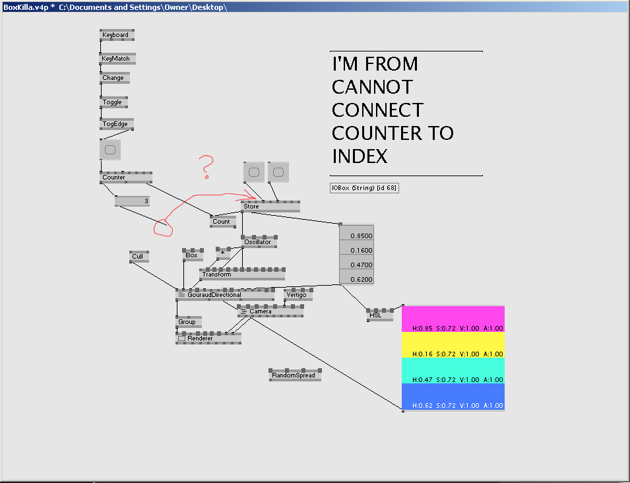Viewport: 630px width, 483px height.
Task: Select the Camera node
Action: click(270, 311)
